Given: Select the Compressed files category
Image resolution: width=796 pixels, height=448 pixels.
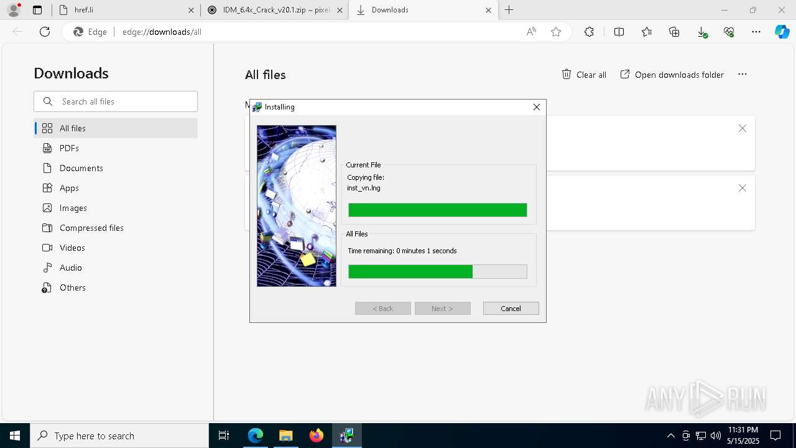Looking at the screenshot, I should coord(116,228).
